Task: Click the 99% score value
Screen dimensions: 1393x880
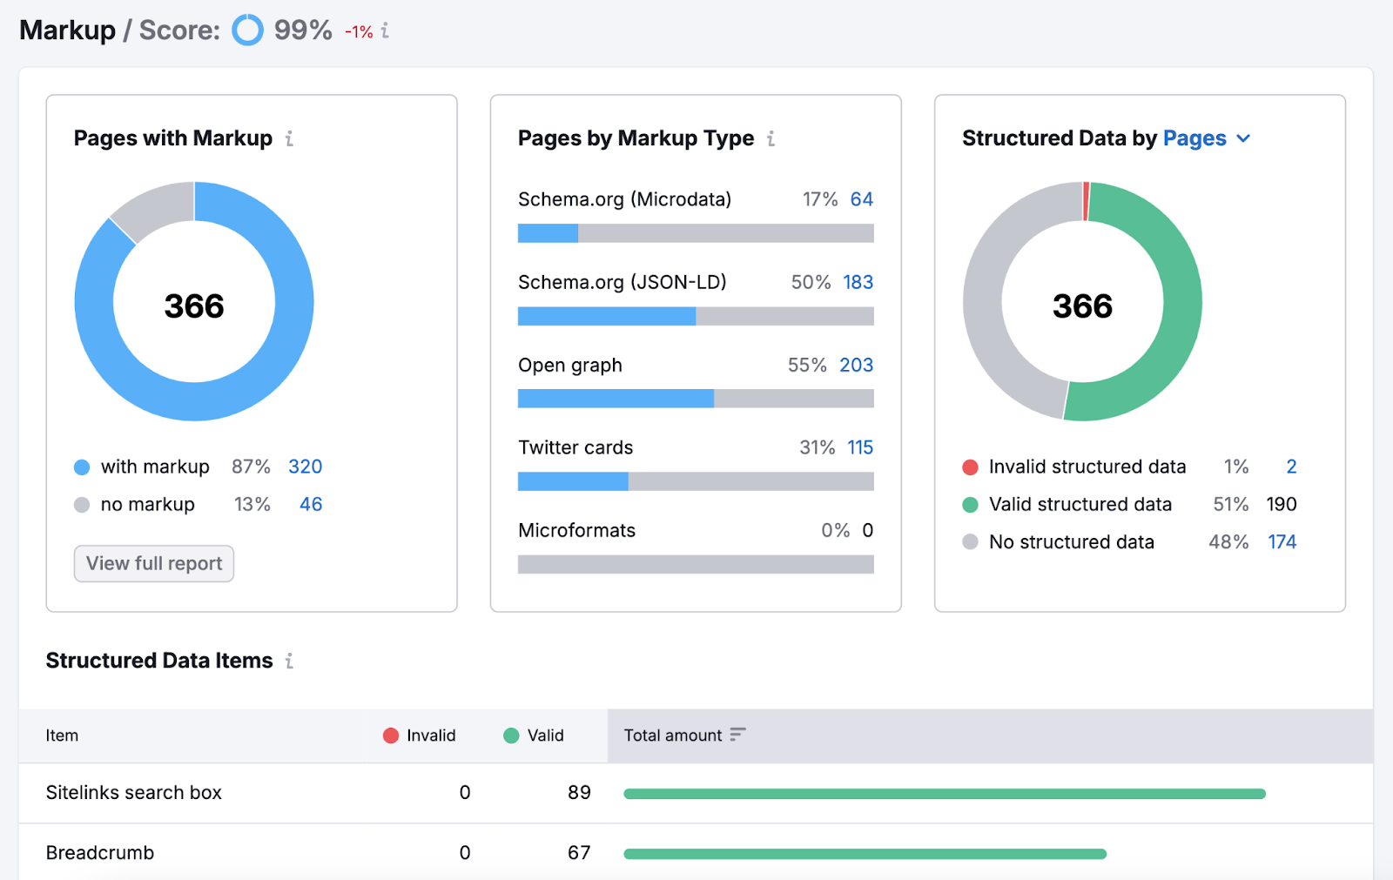Action: click(303, 30)
